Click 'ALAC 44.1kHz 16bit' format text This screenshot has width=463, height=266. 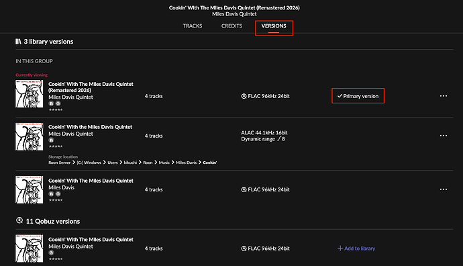[264, 133]
